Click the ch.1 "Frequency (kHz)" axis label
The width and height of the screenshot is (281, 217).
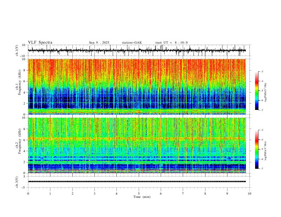(20, 83)
